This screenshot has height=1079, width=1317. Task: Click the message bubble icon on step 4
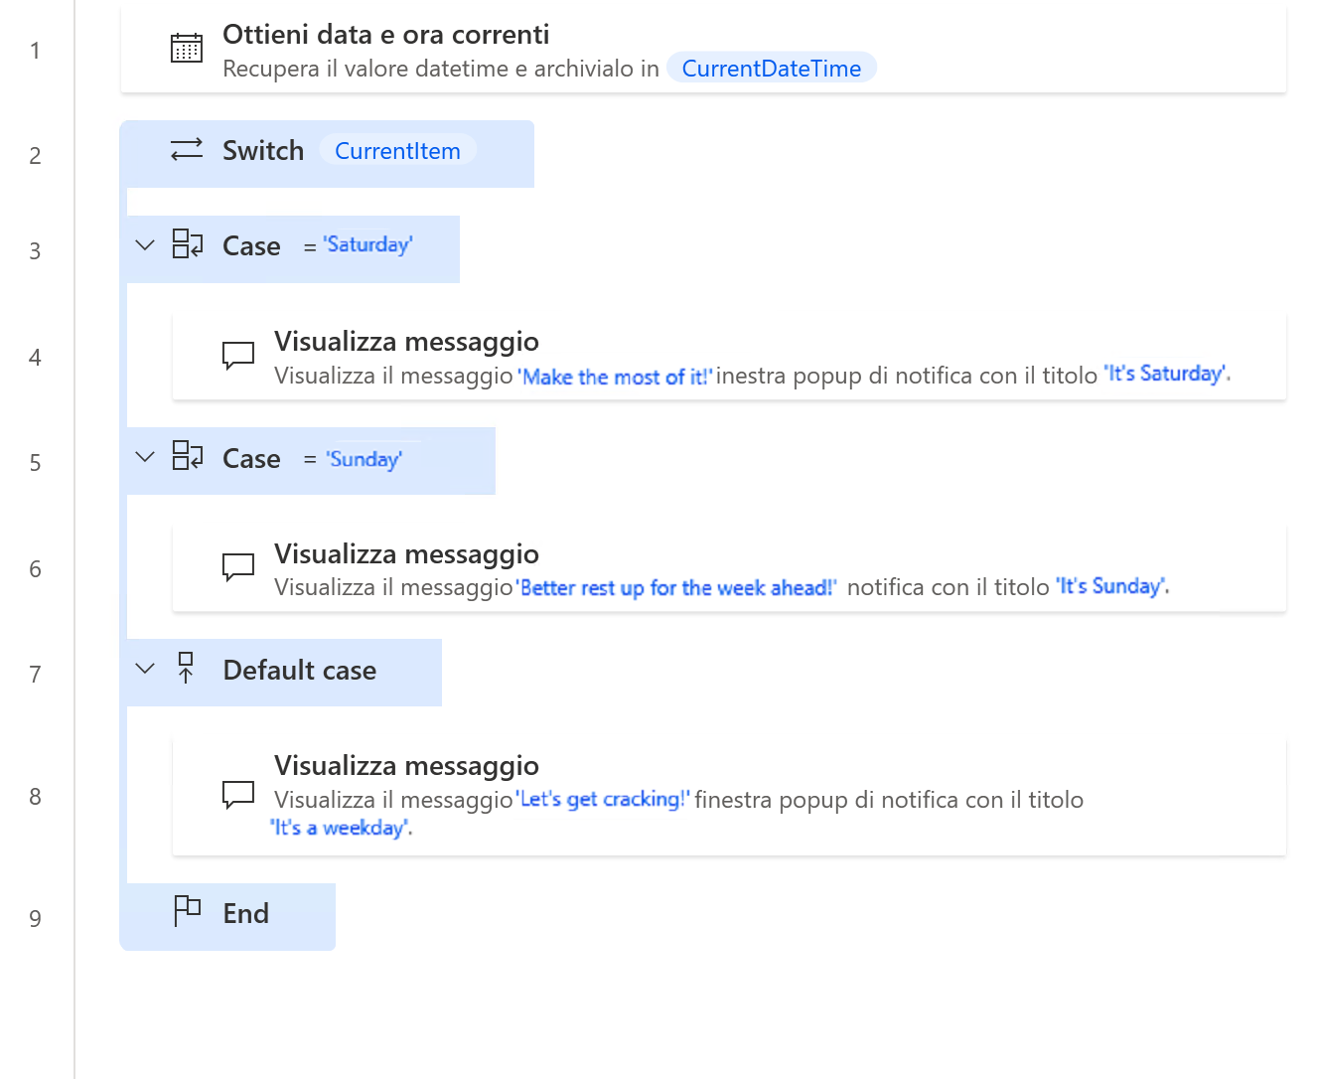coord(238,355)
